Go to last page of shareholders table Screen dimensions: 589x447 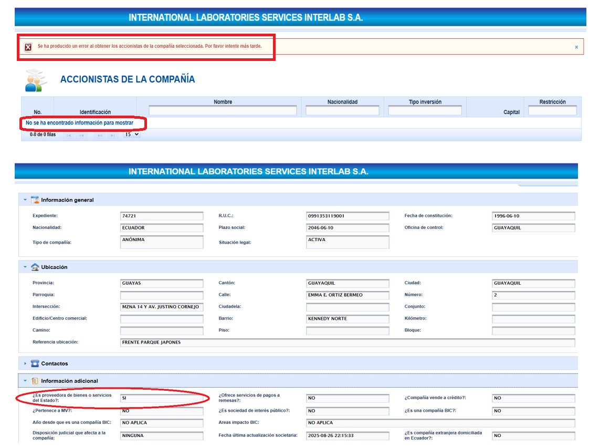pos(112,135)
